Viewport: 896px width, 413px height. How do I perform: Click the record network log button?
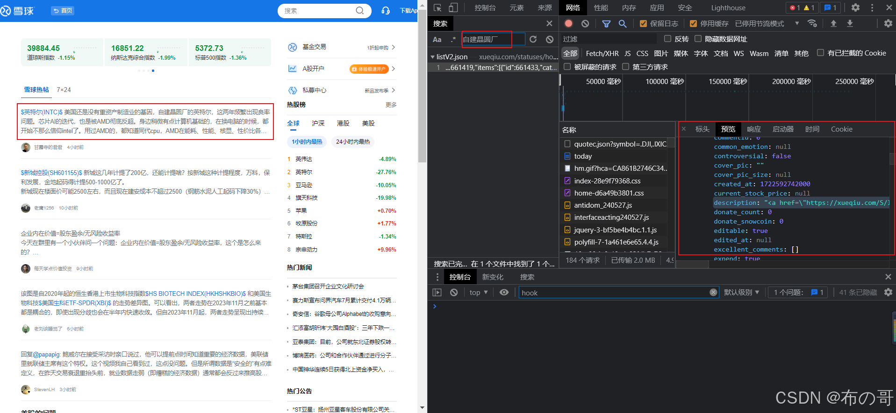tap(568, 23)
